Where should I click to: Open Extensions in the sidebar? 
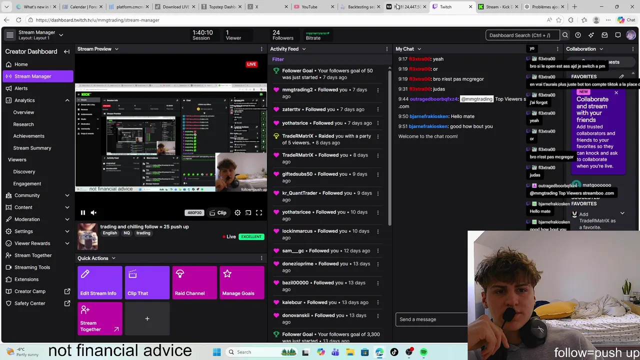point(37,279)
